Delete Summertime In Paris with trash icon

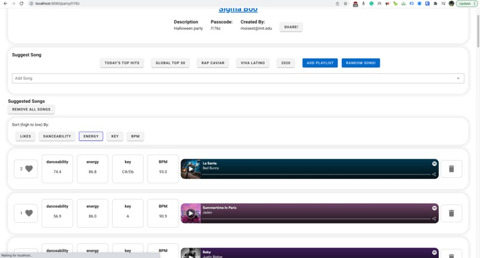tap(451, 213)
